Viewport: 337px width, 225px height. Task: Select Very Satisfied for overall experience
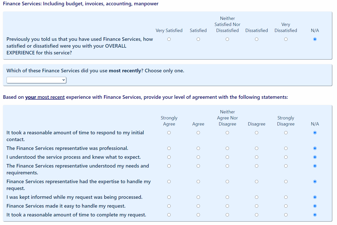[x=169, y=39]
